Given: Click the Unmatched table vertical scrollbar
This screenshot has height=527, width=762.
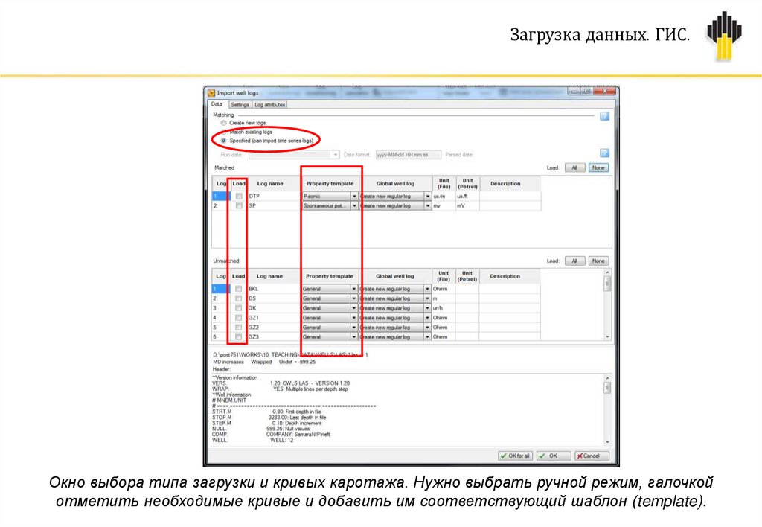Looking at the screenshot, I should click(x=607, y=305).
